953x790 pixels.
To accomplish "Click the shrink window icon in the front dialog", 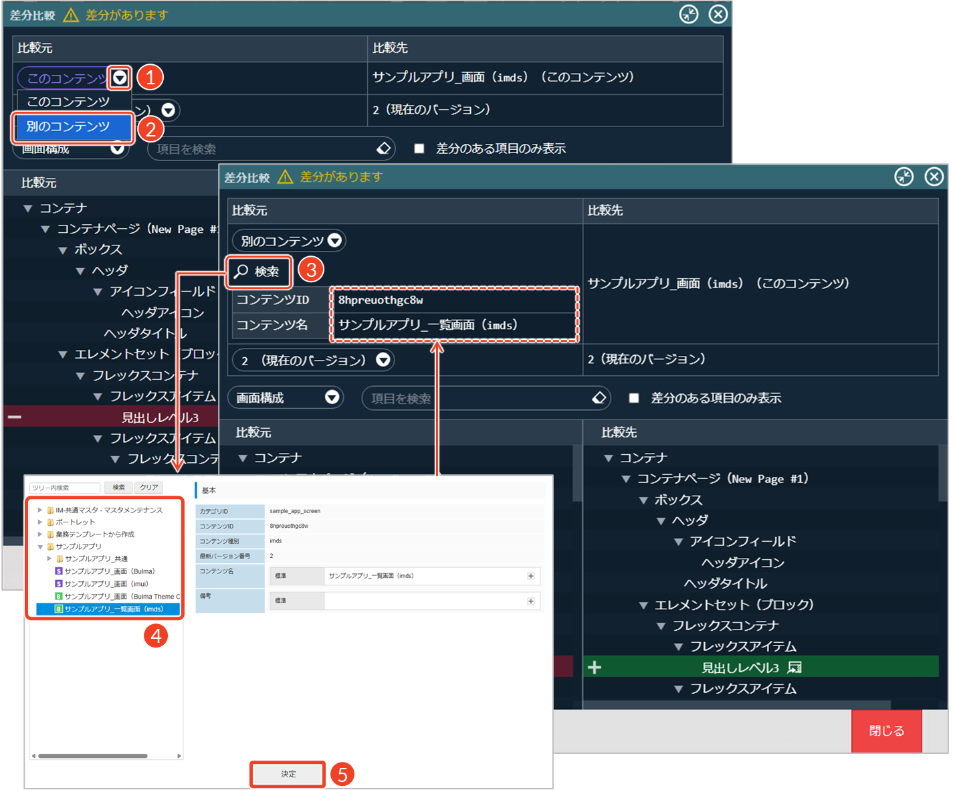I will pos(904,177).
